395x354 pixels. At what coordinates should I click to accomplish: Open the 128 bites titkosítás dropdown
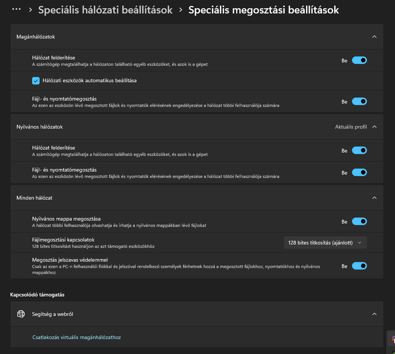325,243
